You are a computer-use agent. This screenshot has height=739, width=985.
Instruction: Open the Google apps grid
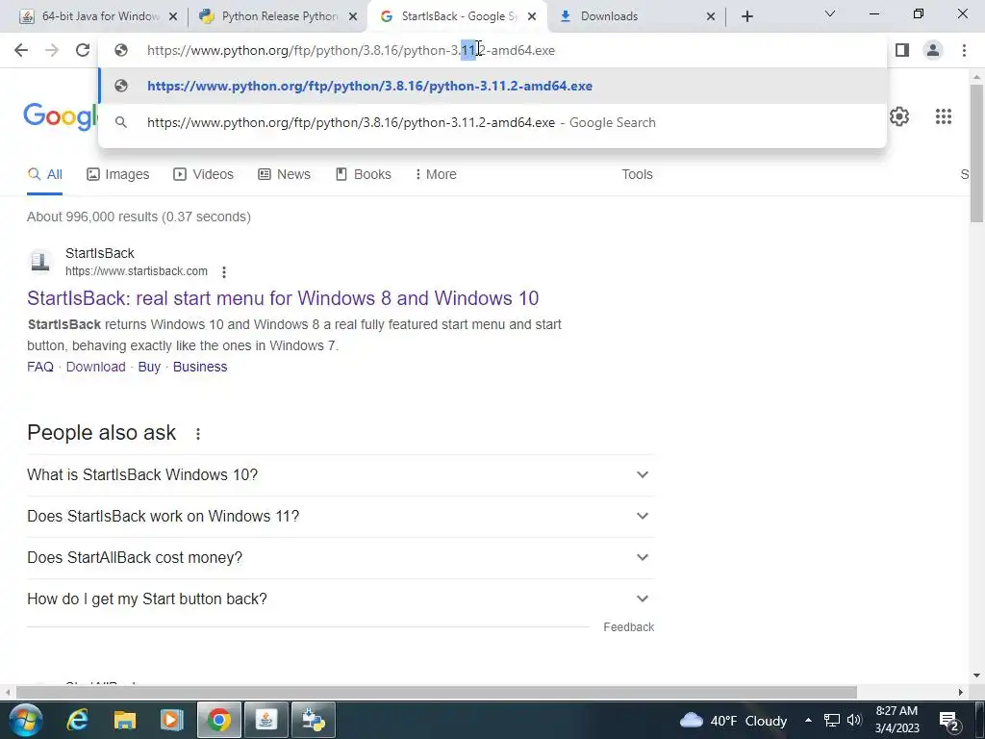click(x=943, y=116)
